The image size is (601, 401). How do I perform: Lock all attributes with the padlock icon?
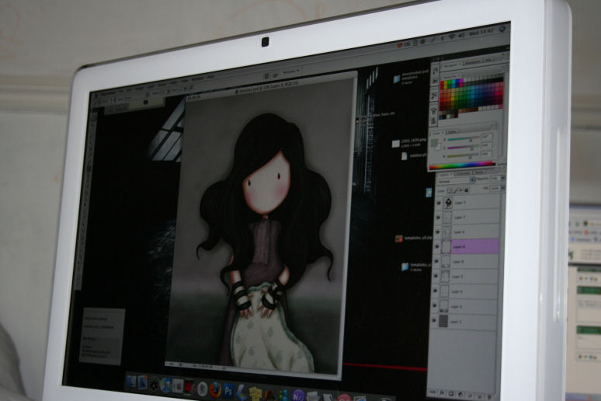(x=467, y=190)
